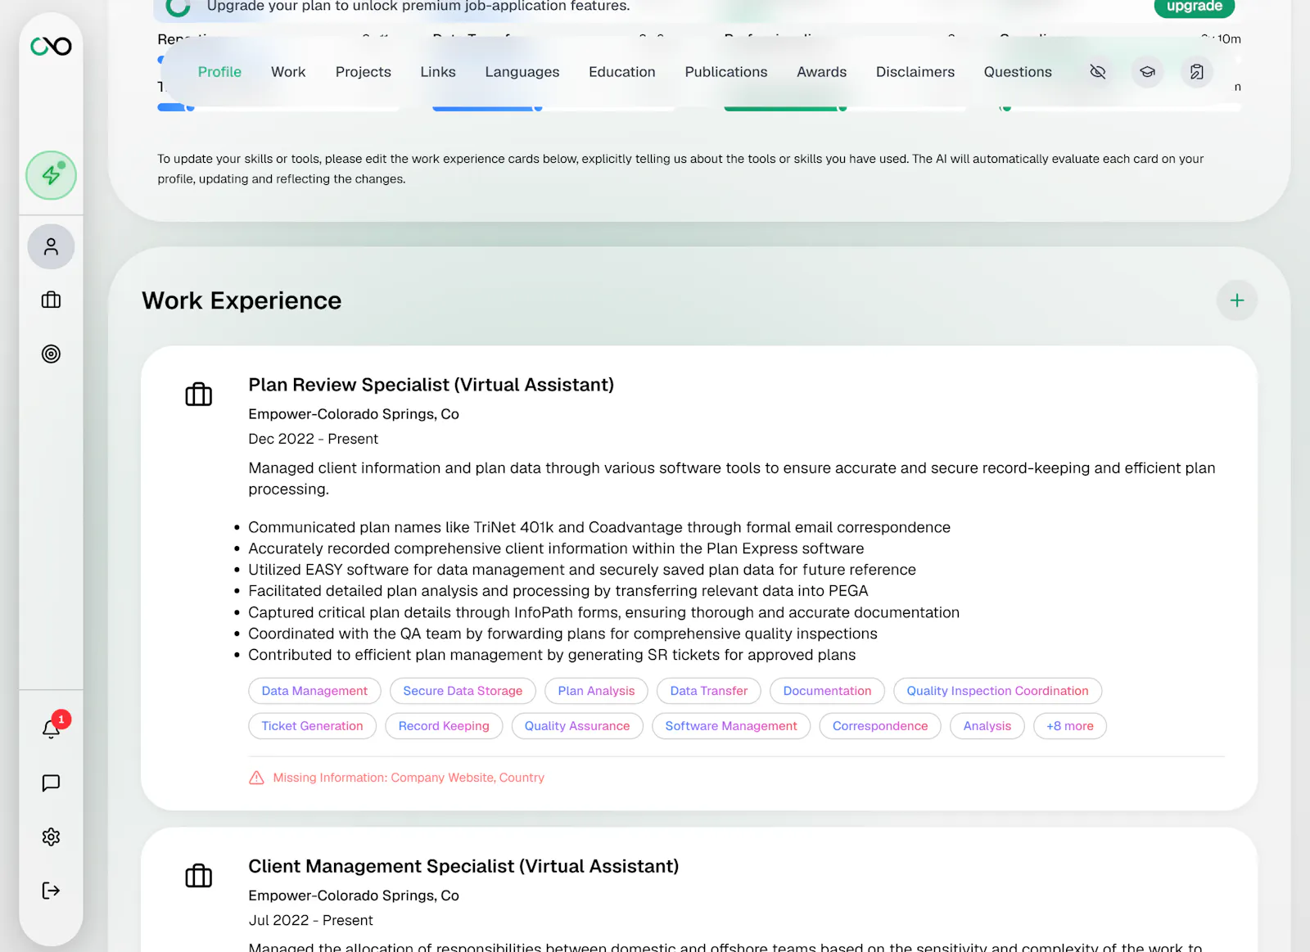The height and width of the screenshot is (952, 1310).
Task: Switch to the Work tab
Action: 288,72
